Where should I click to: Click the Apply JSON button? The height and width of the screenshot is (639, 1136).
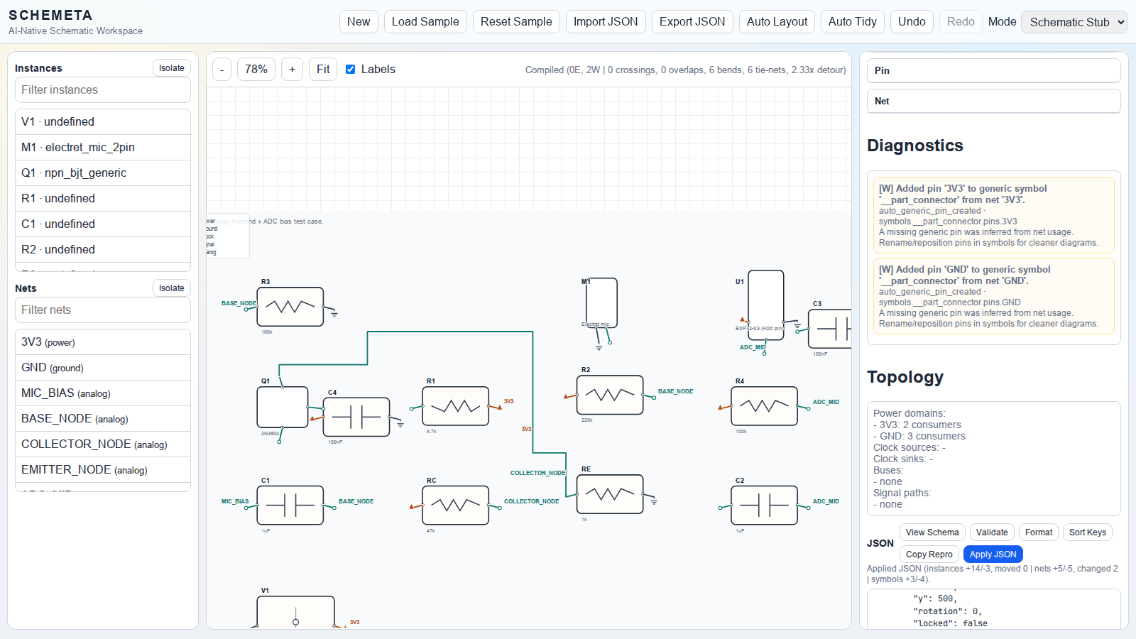(x=993, y=555)
